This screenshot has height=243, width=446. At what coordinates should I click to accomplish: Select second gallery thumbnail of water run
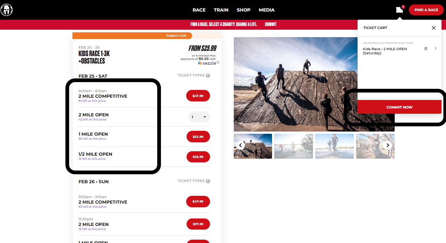point(294,146)
